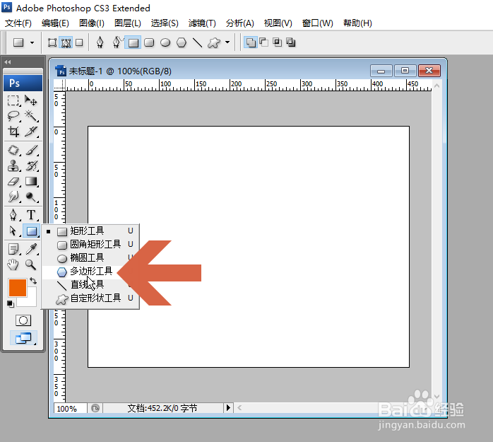
Task: Choose 椭圆工具 from the flyout
Action: click(90, 258)
